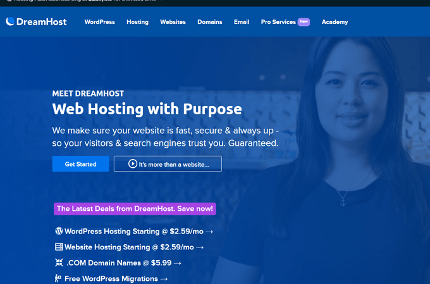
Task: Open .COM Domain Names @ $5.99 link
Action: click(x=118, y=263)
